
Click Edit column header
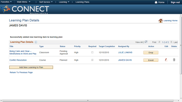tap(166, 46)
